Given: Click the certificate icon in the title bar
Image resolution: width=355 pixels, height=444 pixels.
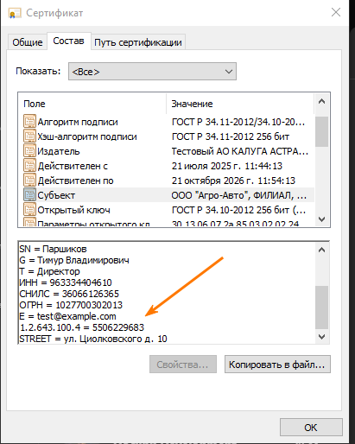Looking at the screenshot, I should [15, 13].
